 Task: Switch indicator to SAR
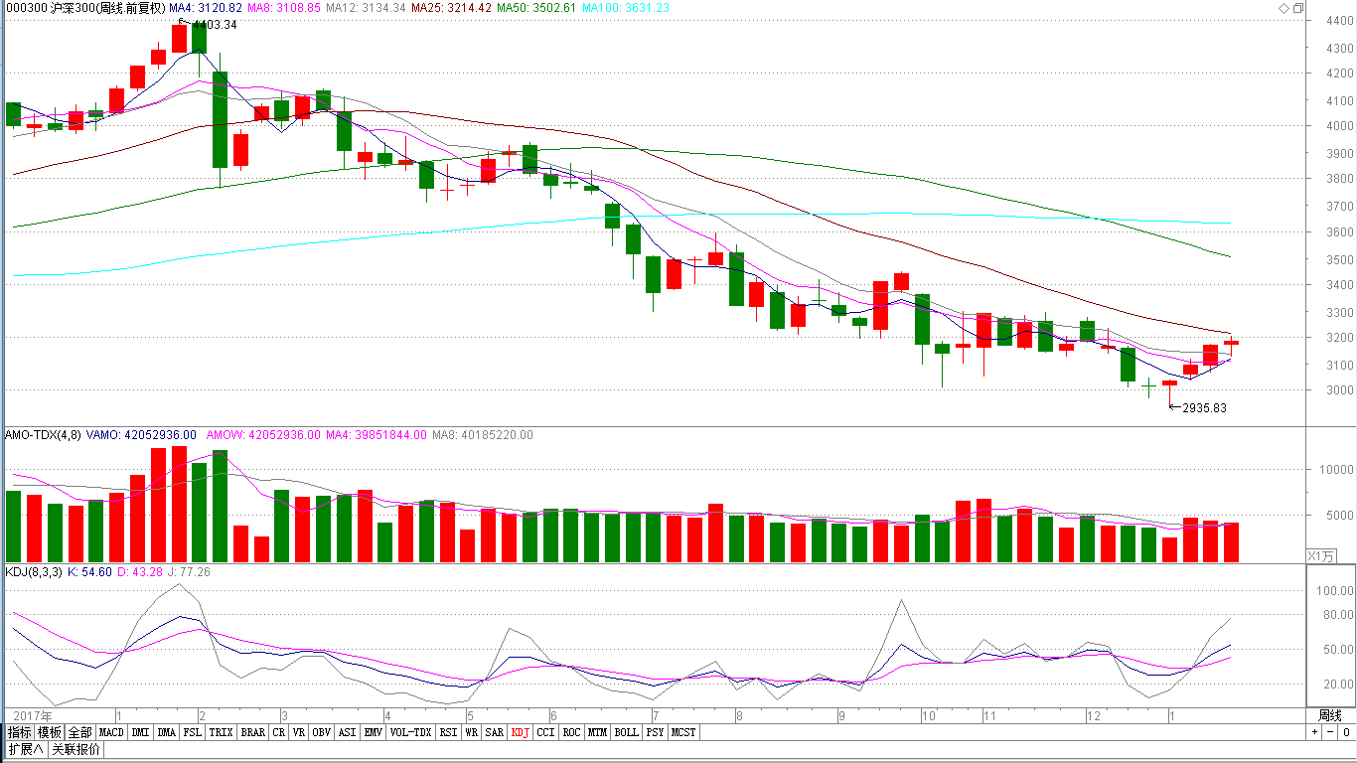pyautogui.click(x=495, y=732)
